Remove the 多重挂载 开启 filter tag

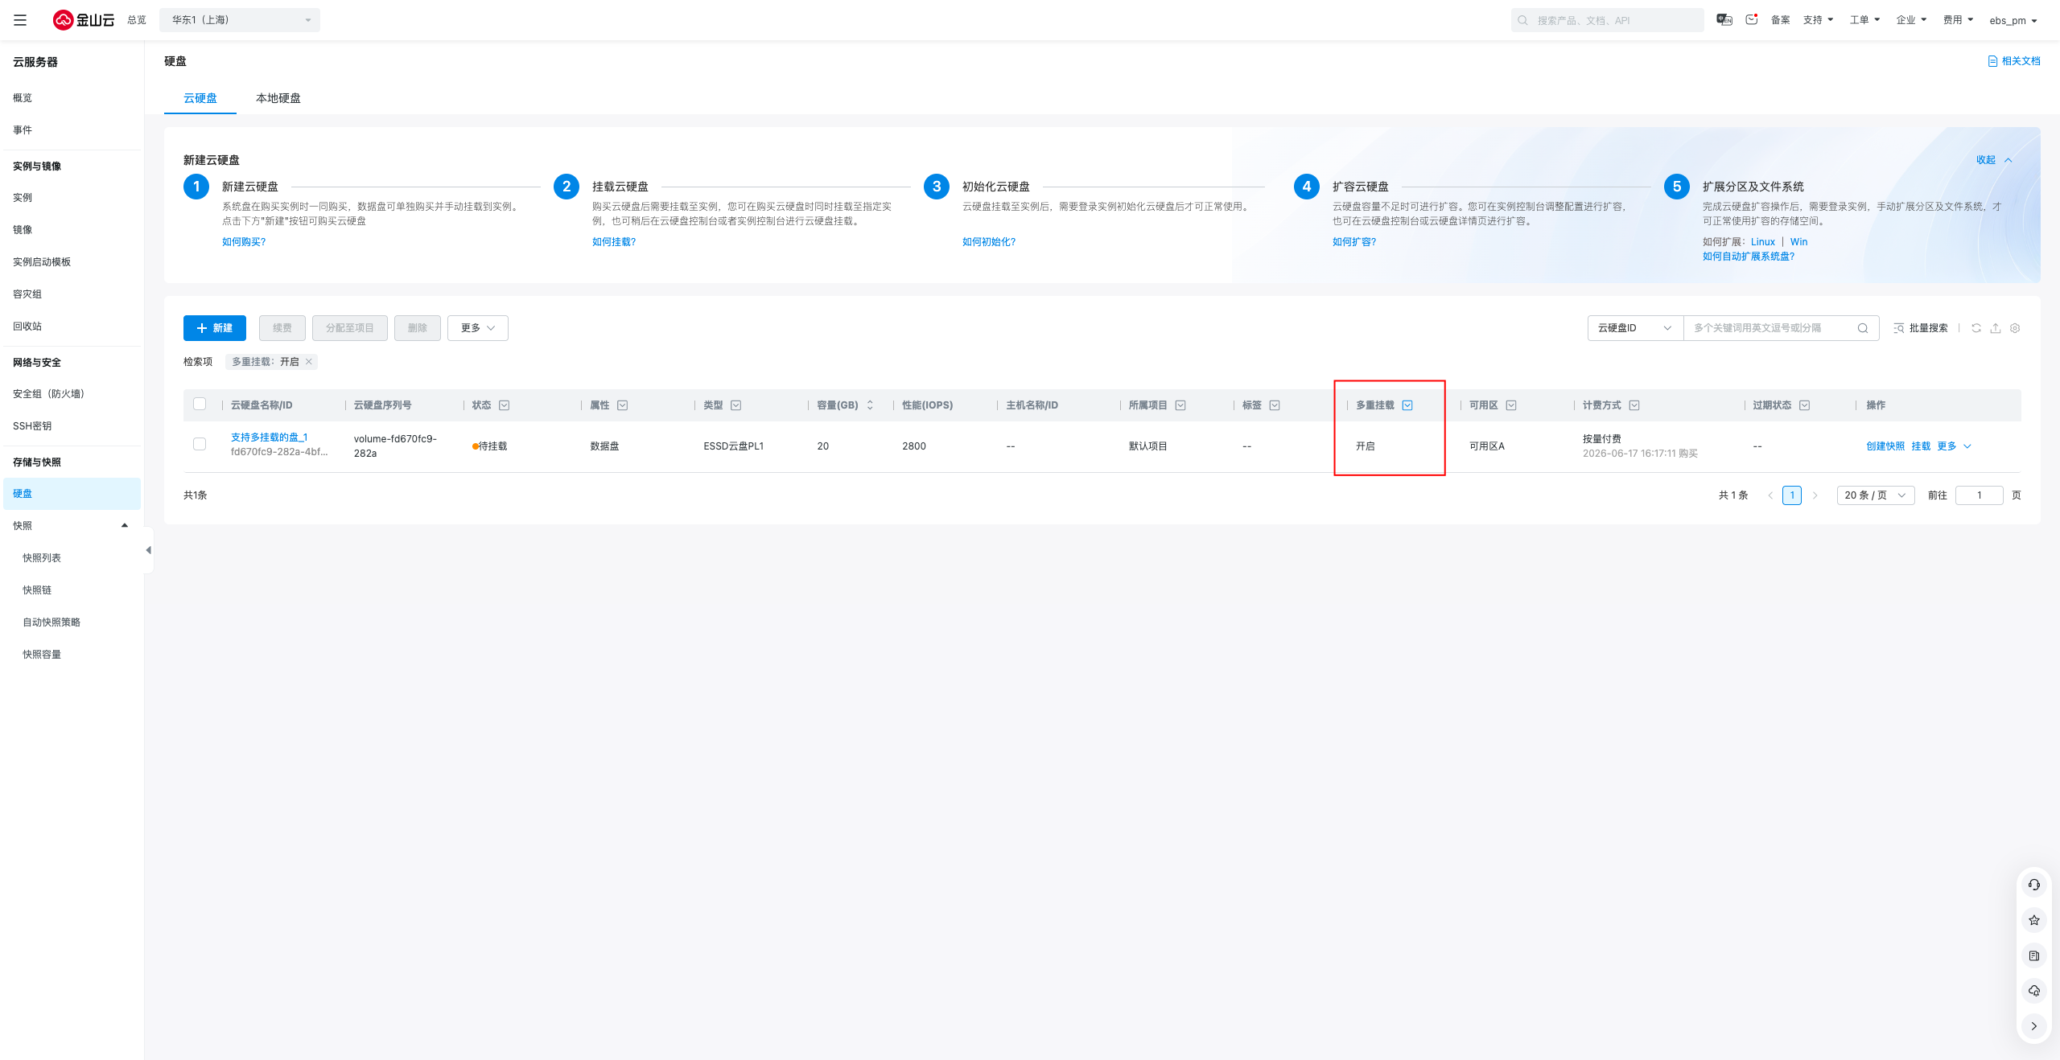(x=309, y=362)
